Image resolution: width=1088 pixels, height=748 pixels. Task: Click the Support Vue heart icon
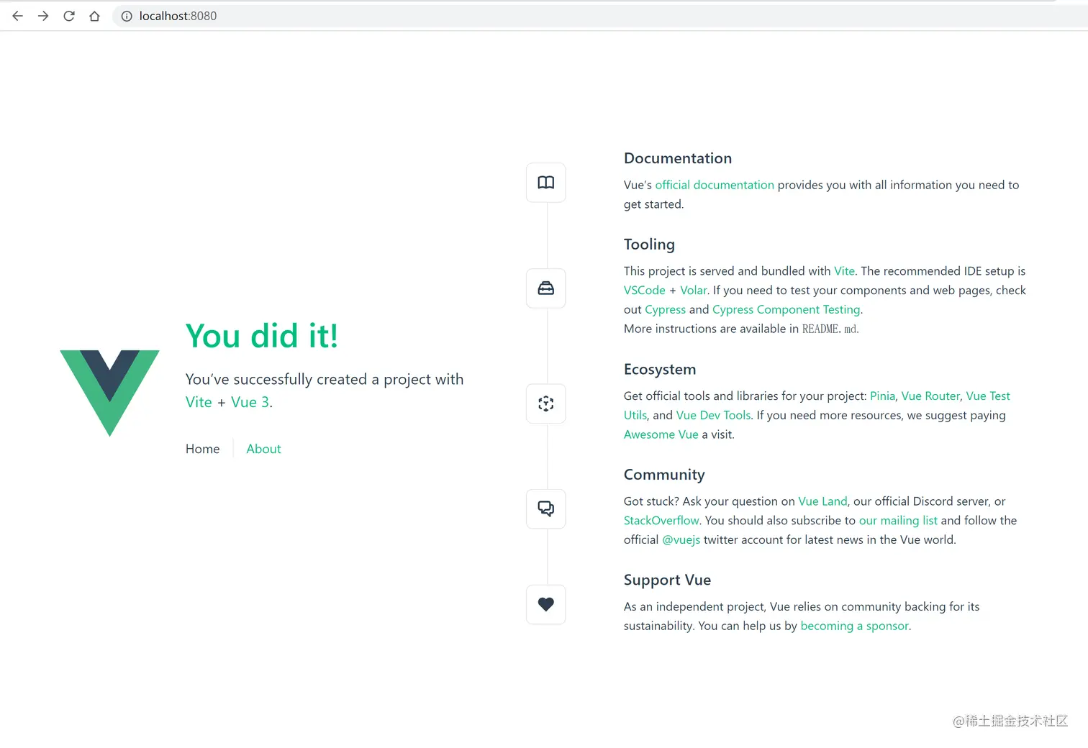[x=546, y=604]
